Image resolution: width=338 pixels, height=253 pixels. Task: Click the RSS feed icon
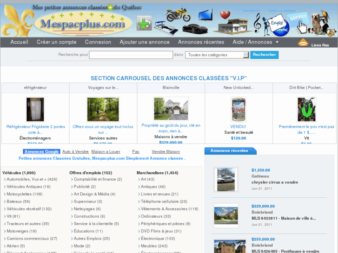303,43
